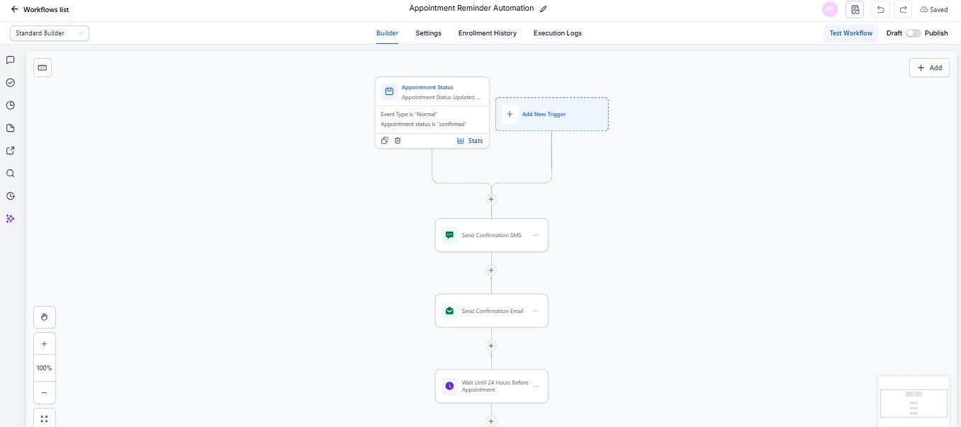
Task: Switch to the Execution Logs tab
Action: (x=558, y=33)
